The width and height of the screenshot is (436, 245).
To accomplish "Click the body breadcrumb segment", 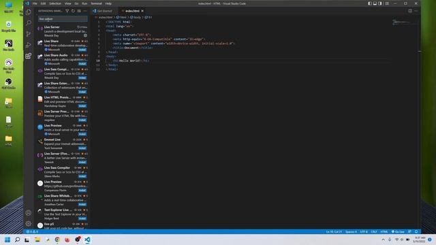I will tap(136, 17).
